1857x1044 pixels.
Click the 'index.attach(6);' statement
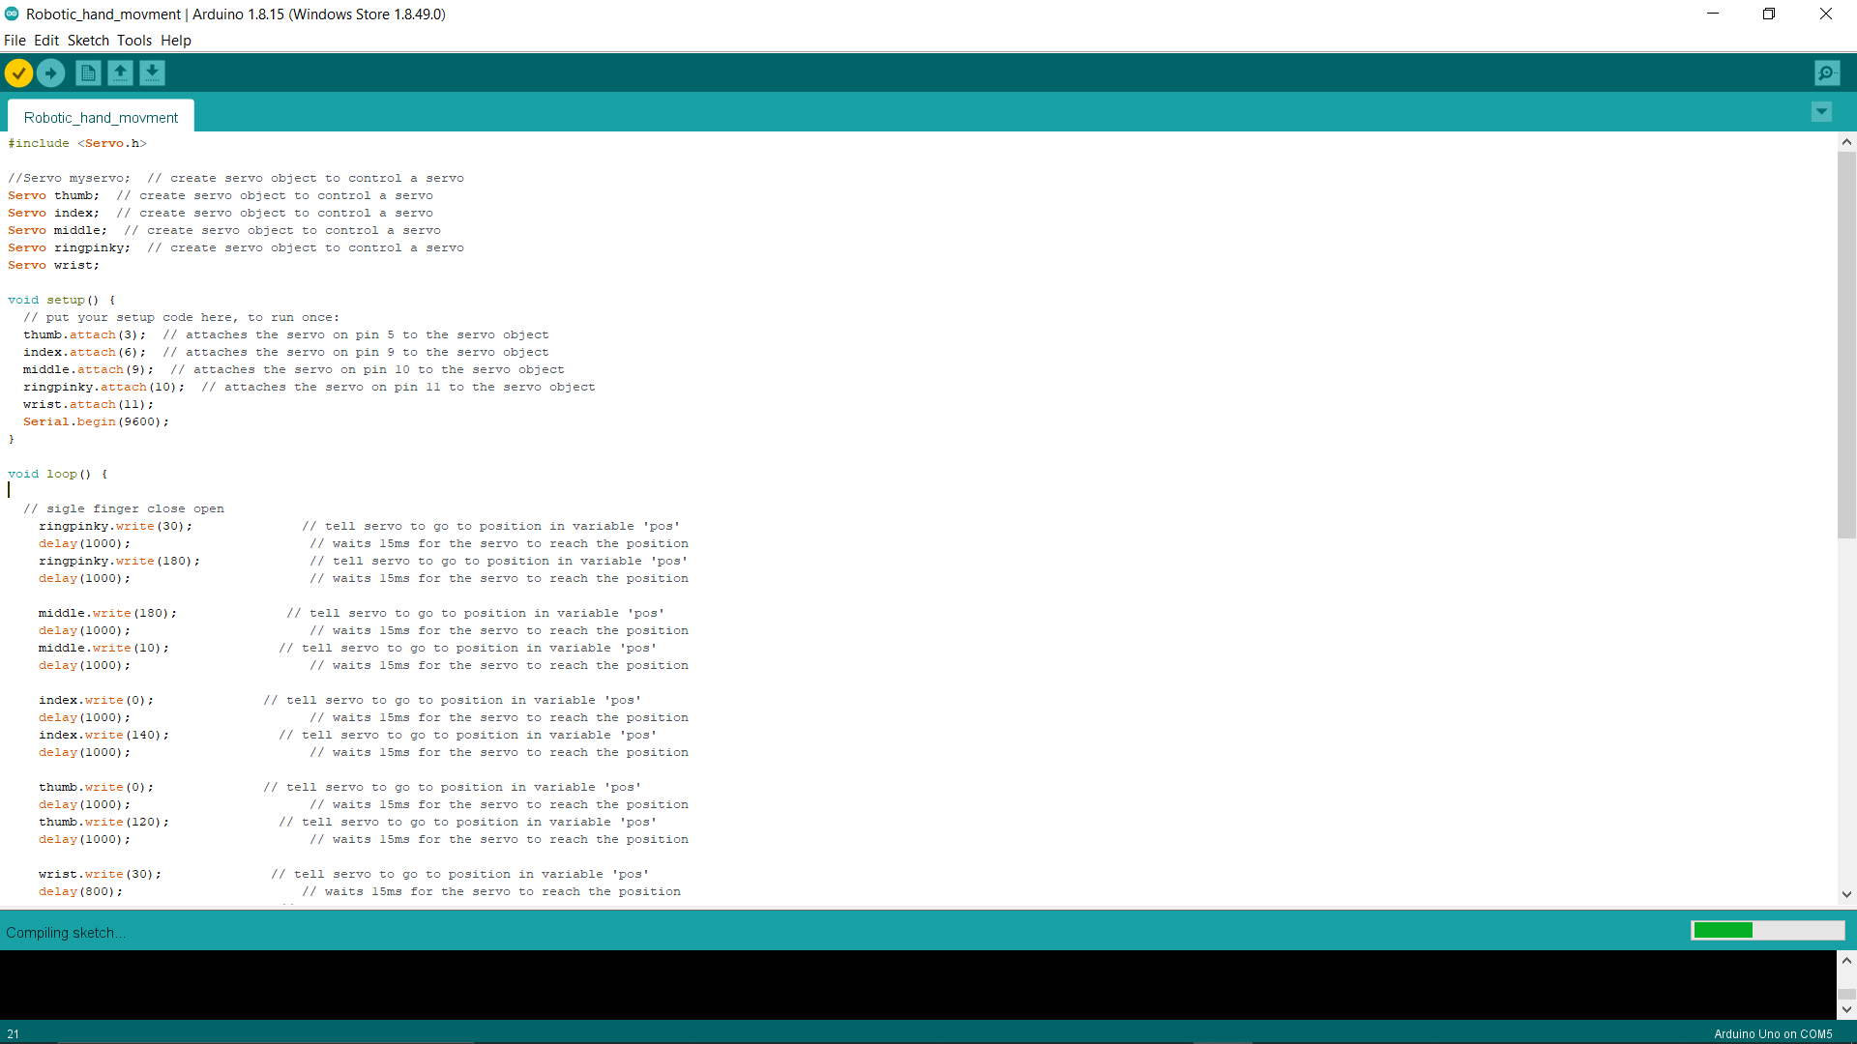[x=84, y=352]
